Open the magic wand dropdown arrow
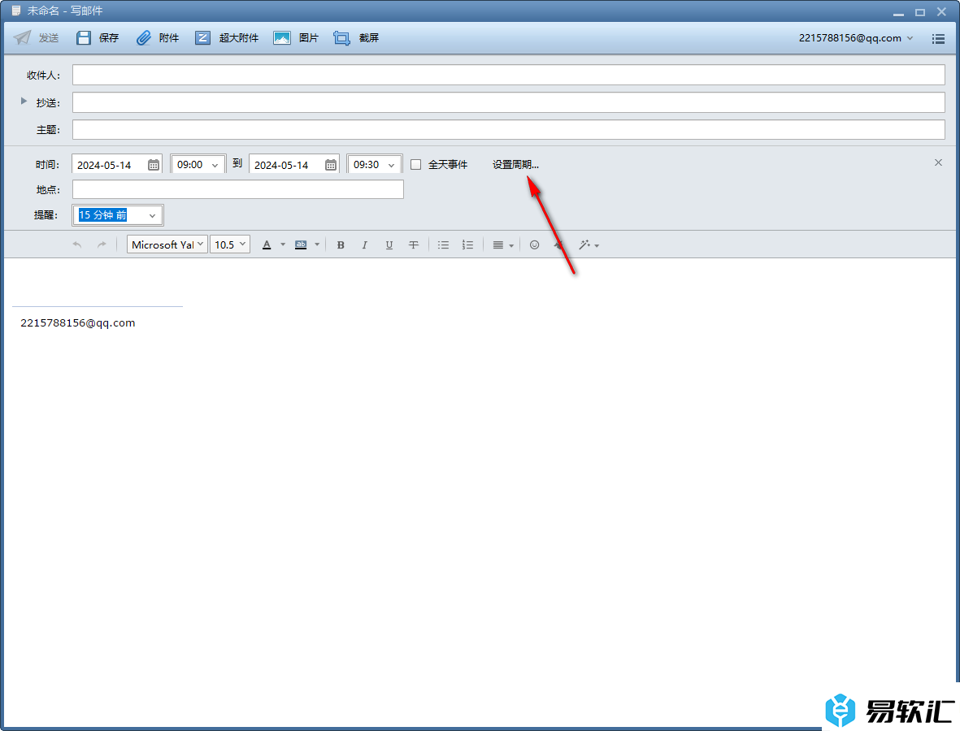 (x=597, y=245)
